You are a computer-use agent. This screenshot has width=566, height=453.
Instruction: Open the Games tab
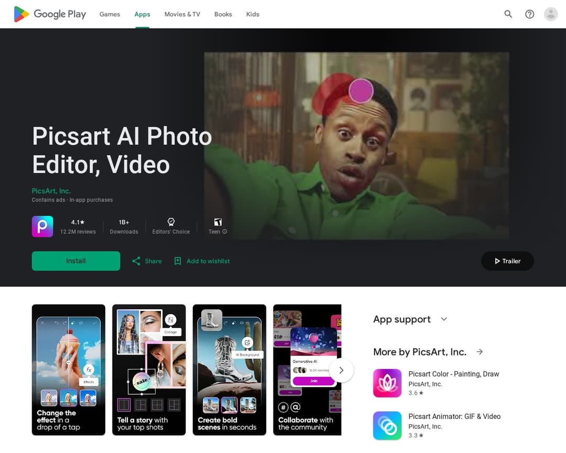(110, 14)
